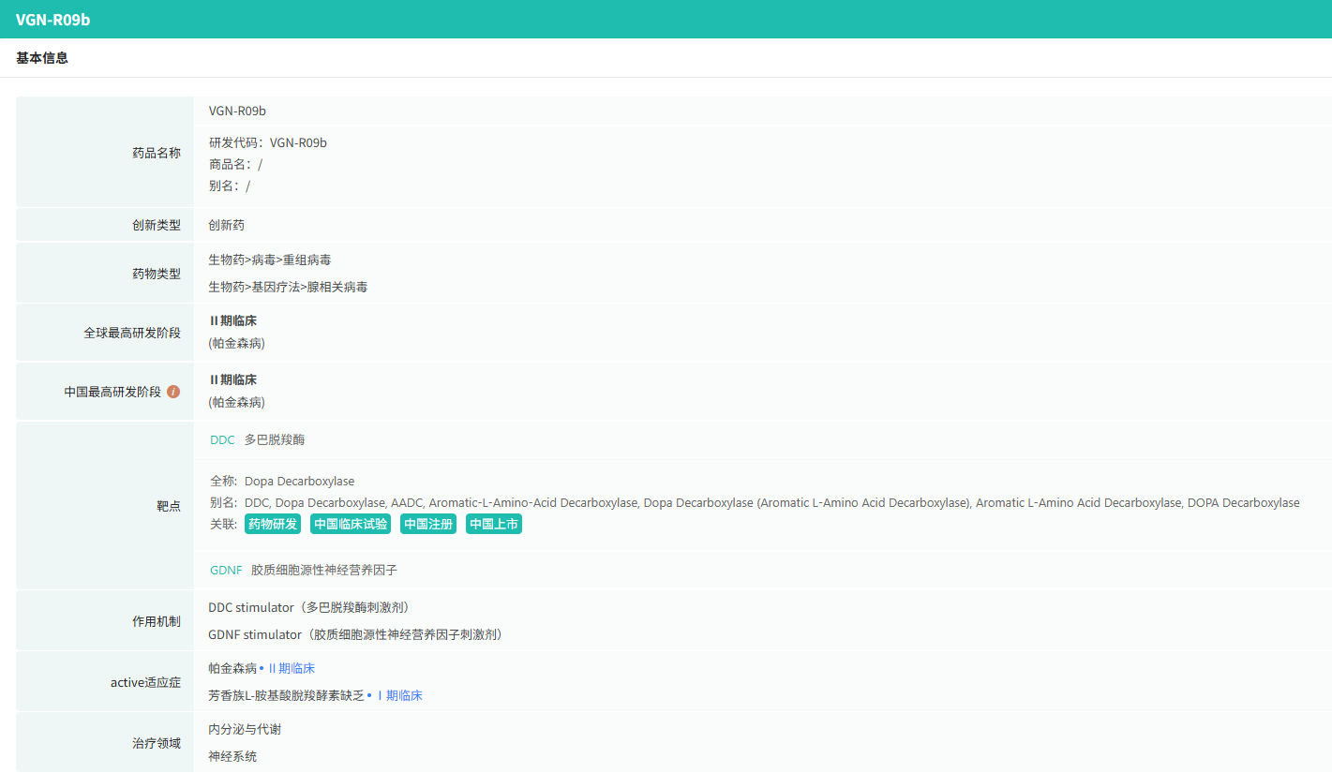Click the info icon beside 中国最高研发阶段
Screen dimensions: 1332x773
click(x=173, y=392)
